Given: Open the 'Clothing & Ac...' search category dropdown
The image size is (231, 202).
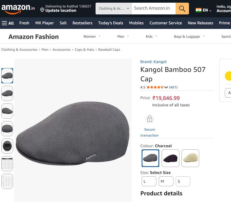Looking at the screenshot, I should (x=113, y=8).
